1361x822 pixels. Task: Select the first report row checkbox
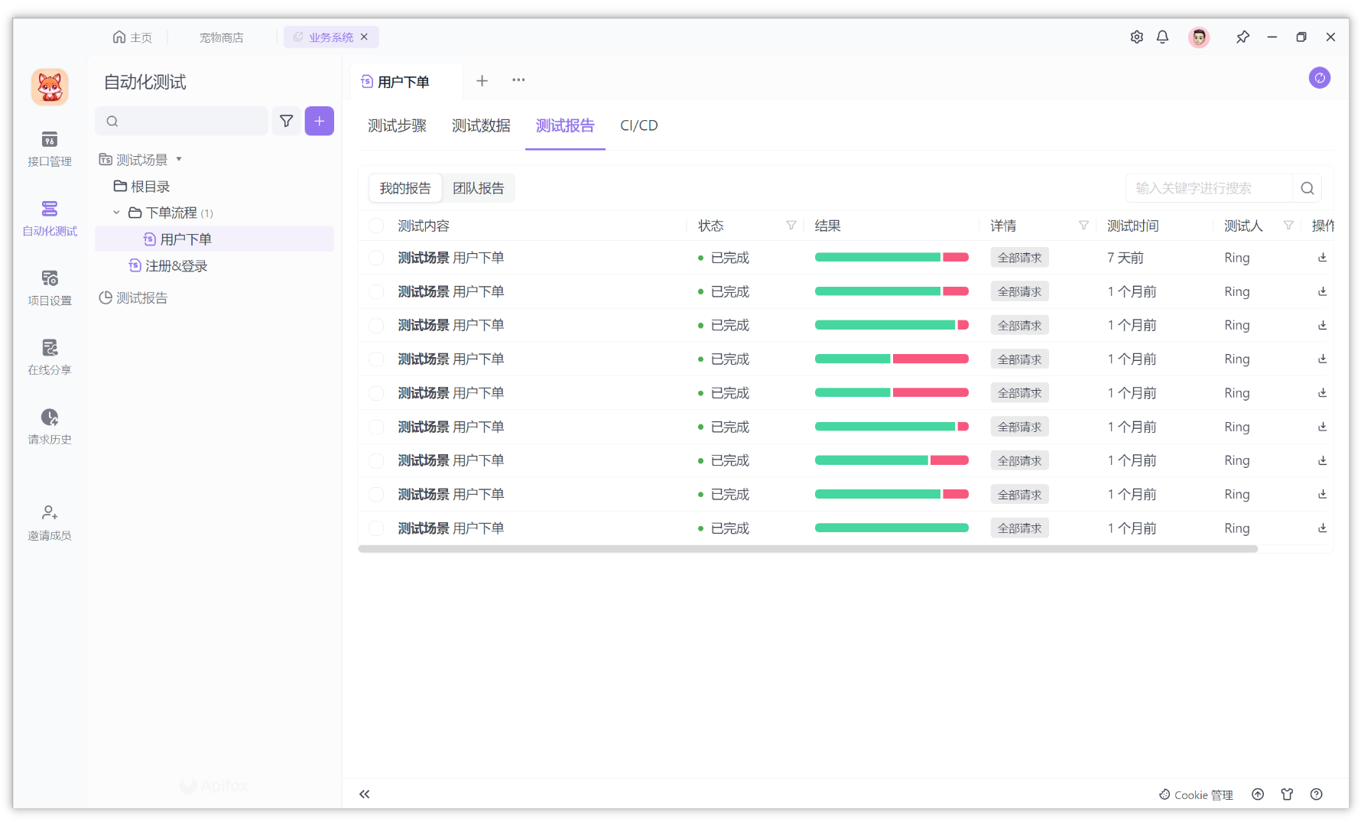pos(375,258)
